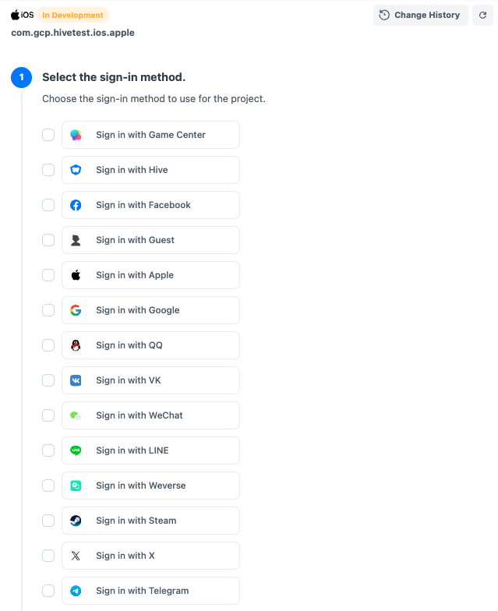Click the WeChat logo icon
498x611 pixels.
click(x=76, y=415)
